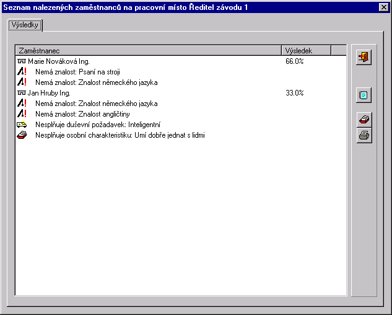Click the employee icon beside Jan Hruby

pos(22,93)
